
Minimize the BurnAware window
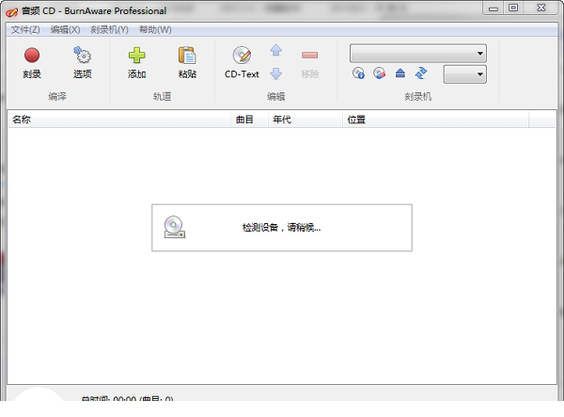pyautogui.click(x=493, y=8)
